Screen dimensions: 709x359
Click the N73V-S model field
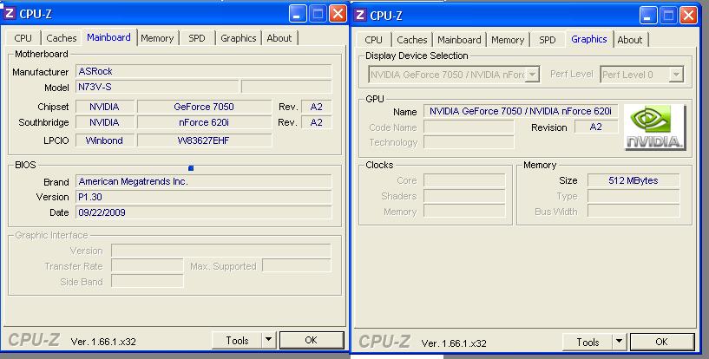point(157,87)
